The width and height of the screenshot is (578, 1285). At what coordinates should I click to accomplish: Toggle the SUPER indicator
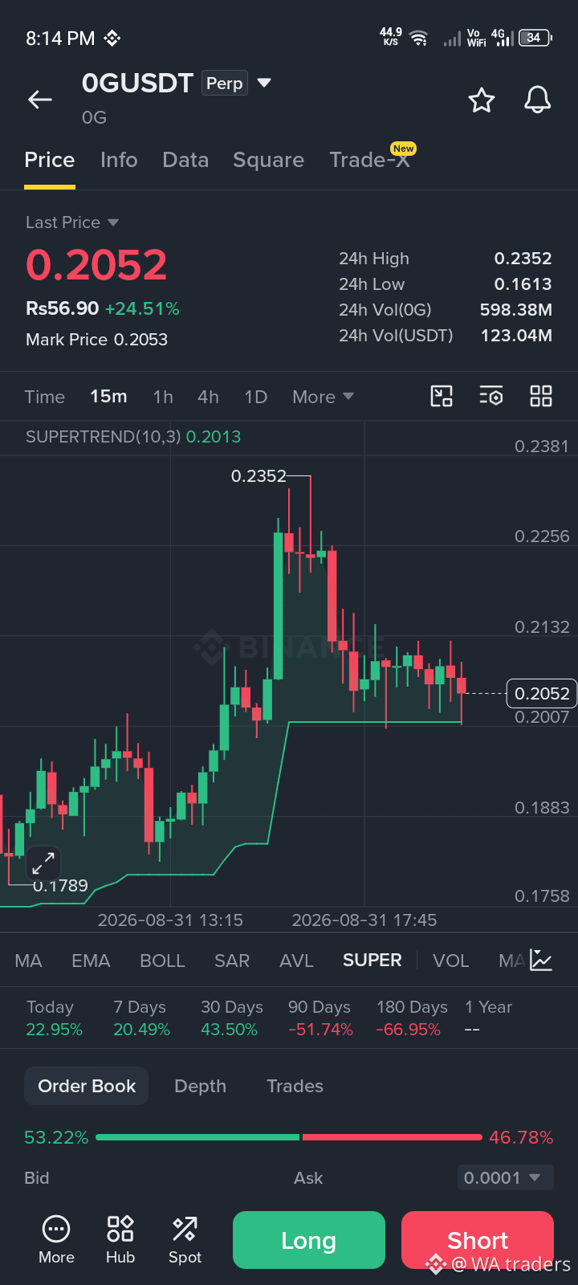(x=372, y=961)
